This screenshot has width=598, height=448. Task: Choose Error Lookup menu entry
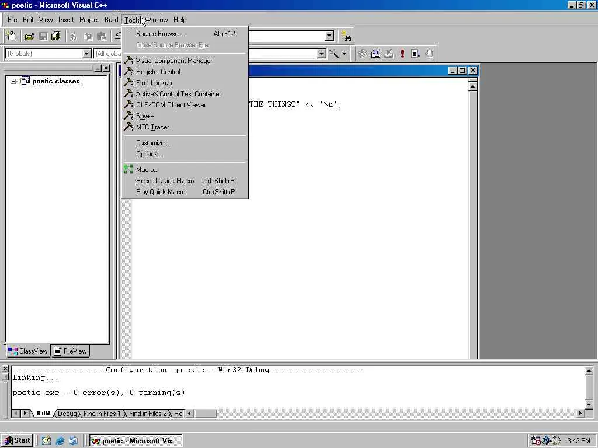[185, 83]
